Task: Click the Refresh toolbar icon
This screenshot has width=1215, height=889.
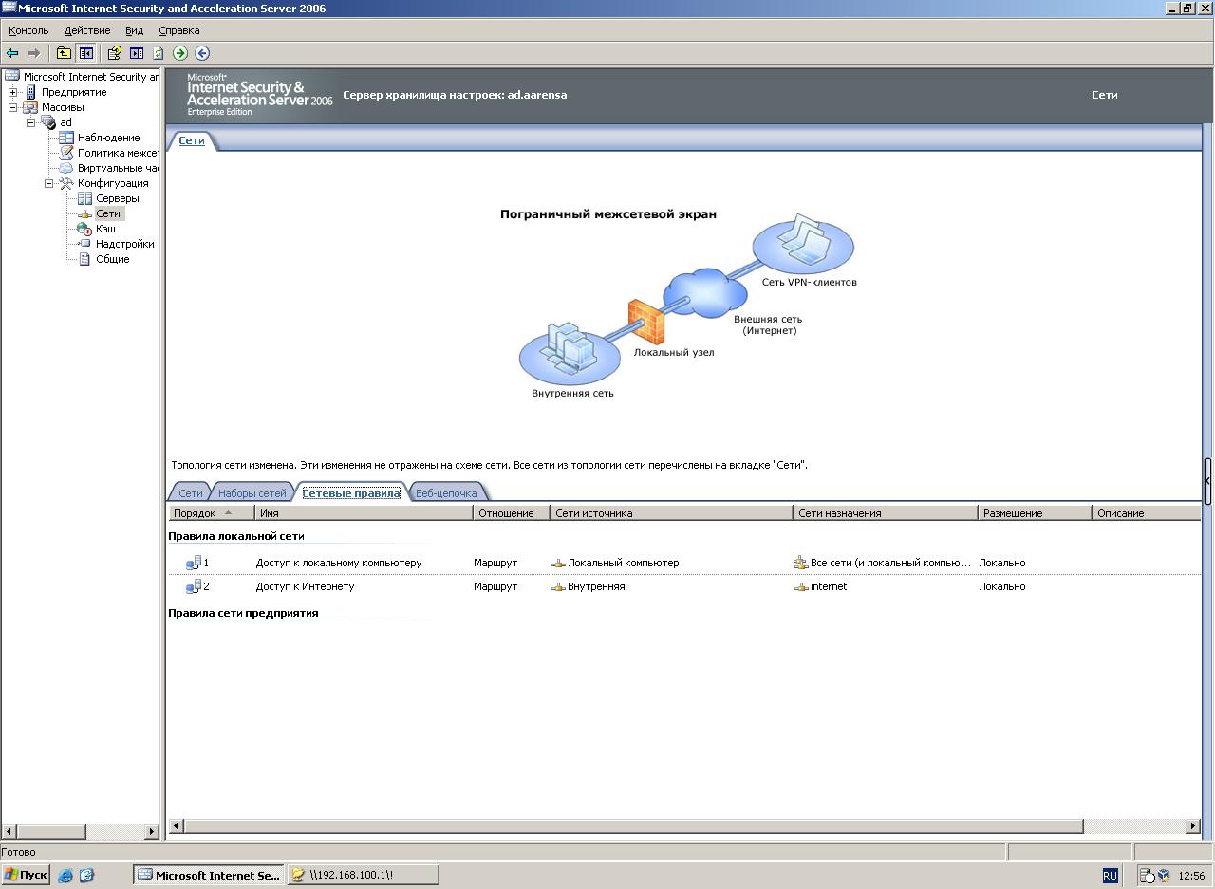Action: coord(159,53)
